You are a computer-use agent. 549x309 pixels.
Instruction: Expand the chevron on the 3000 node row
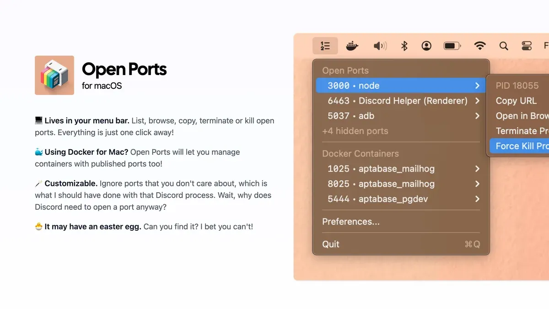pos(477,86)
